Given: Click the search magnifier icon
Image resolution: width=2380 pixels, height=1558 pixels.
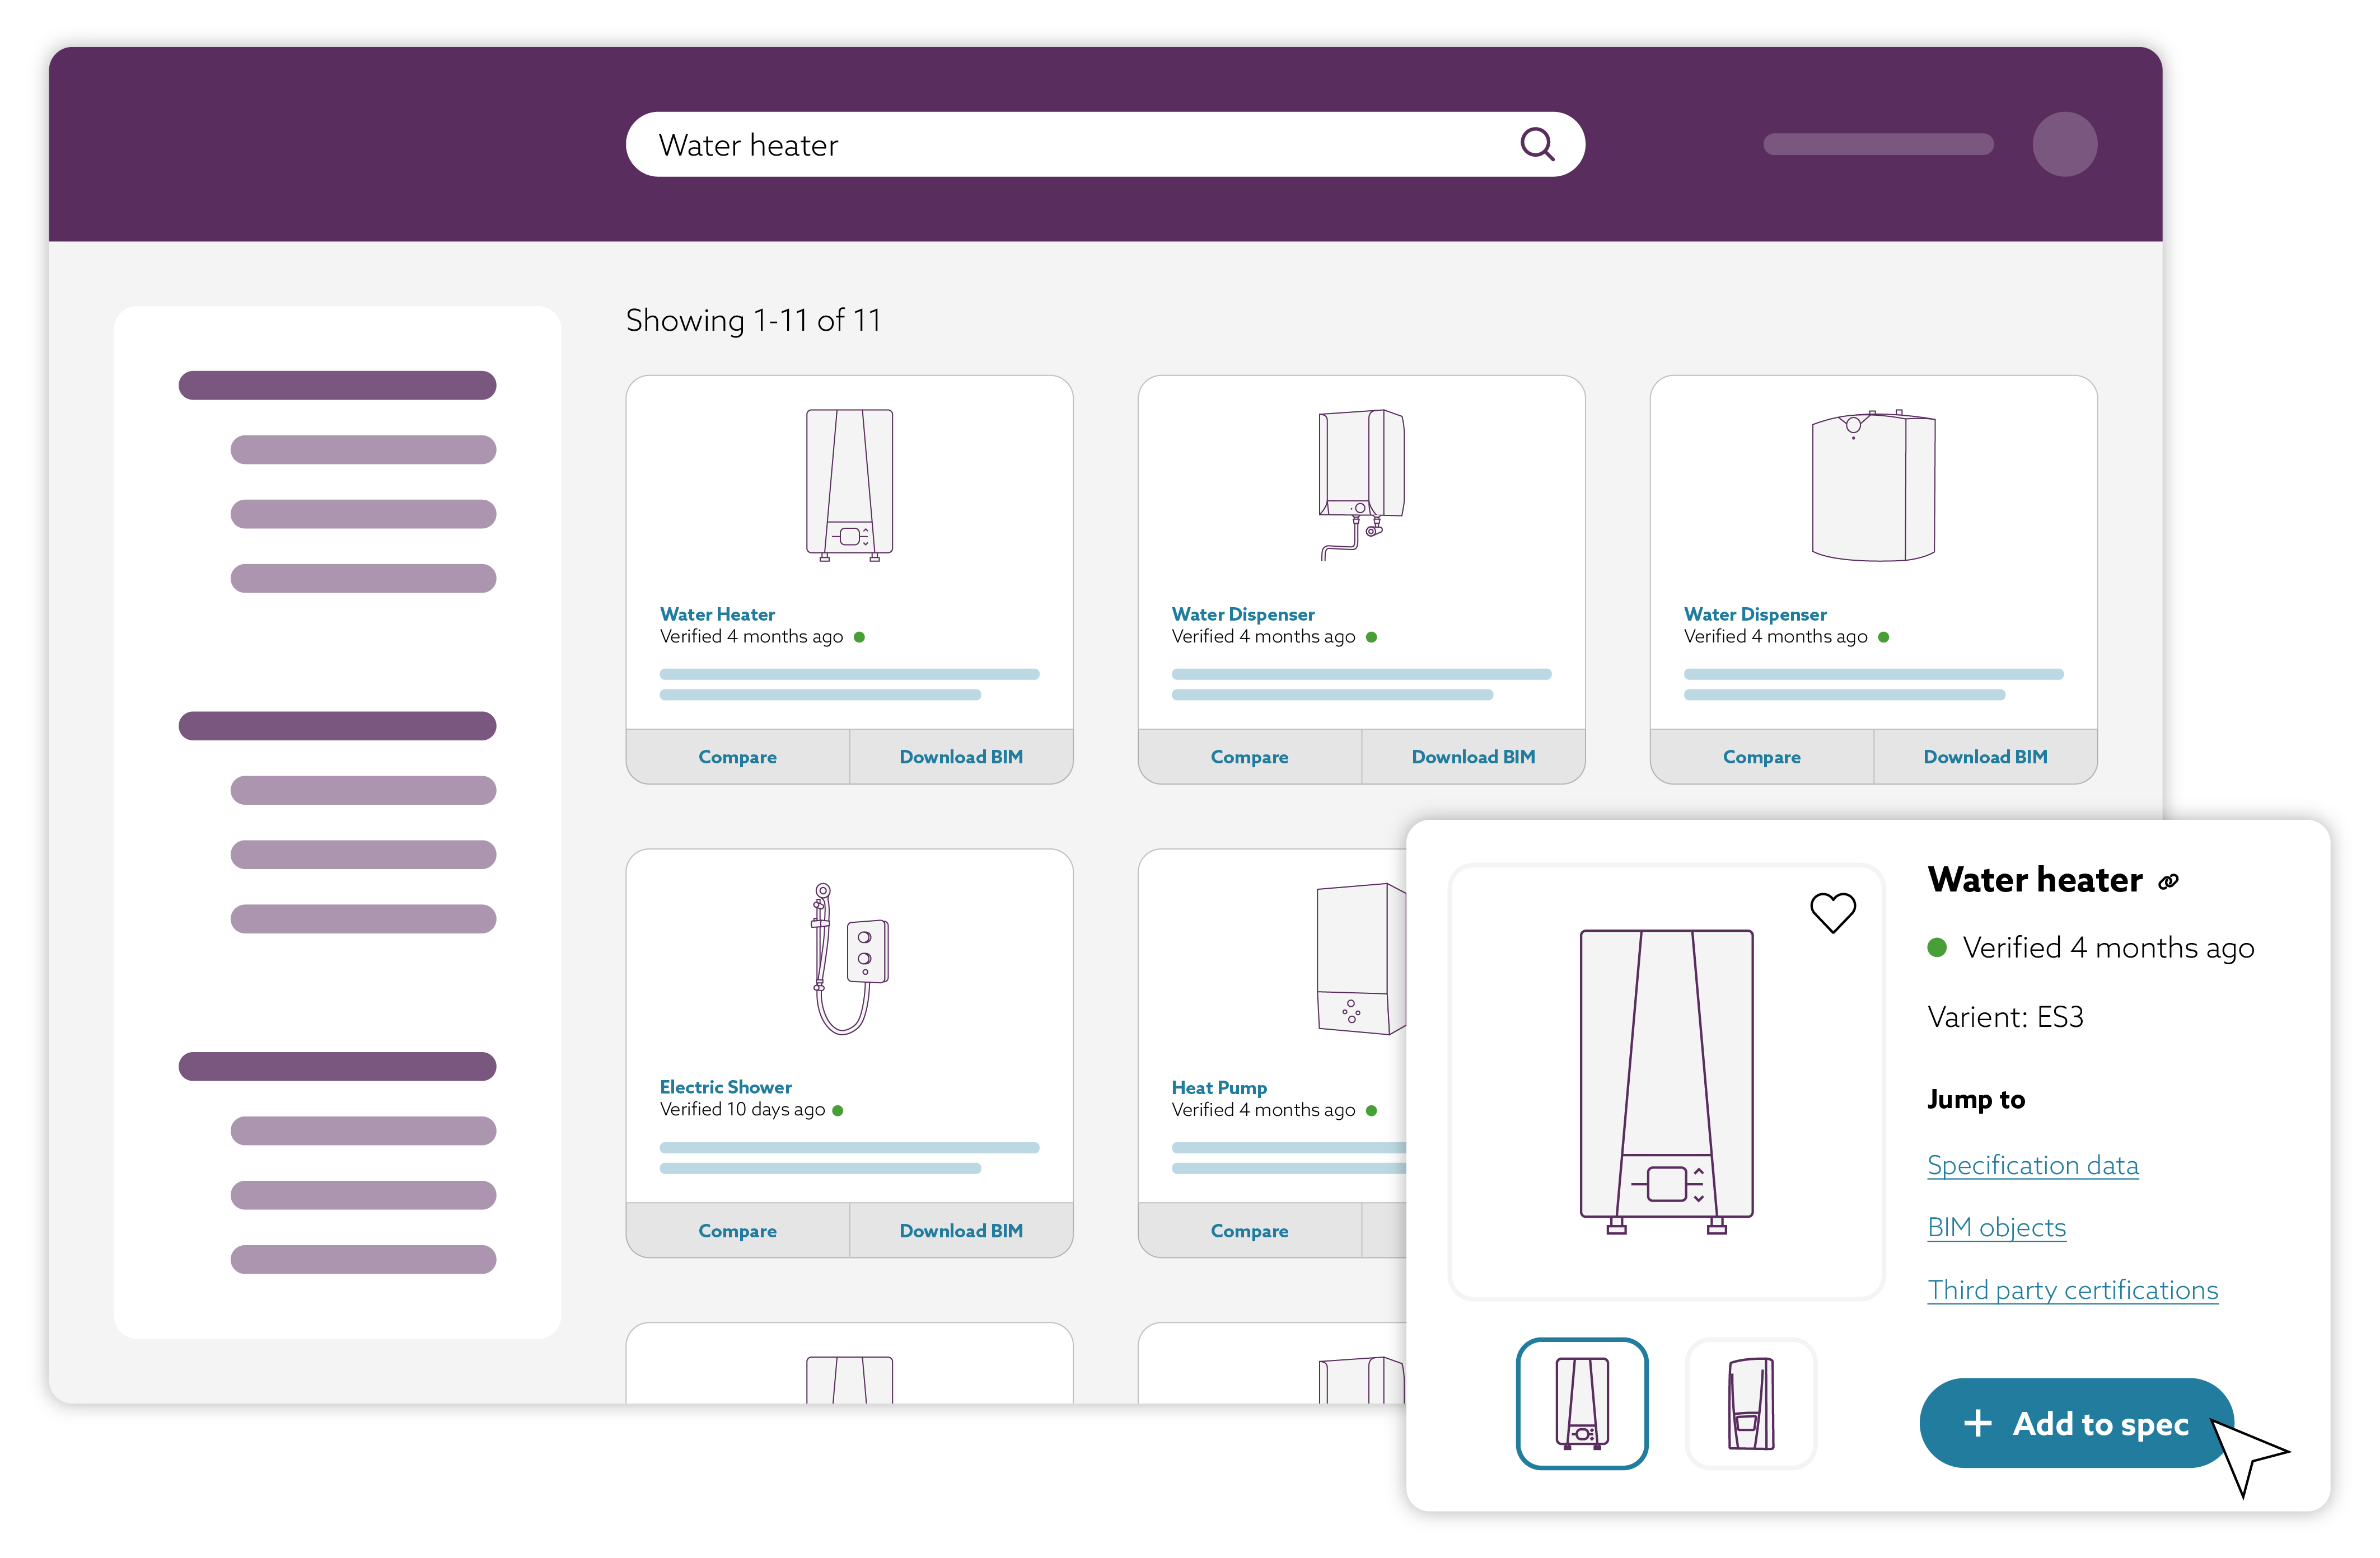Looking at the screenshot, I should [1536, 145].
